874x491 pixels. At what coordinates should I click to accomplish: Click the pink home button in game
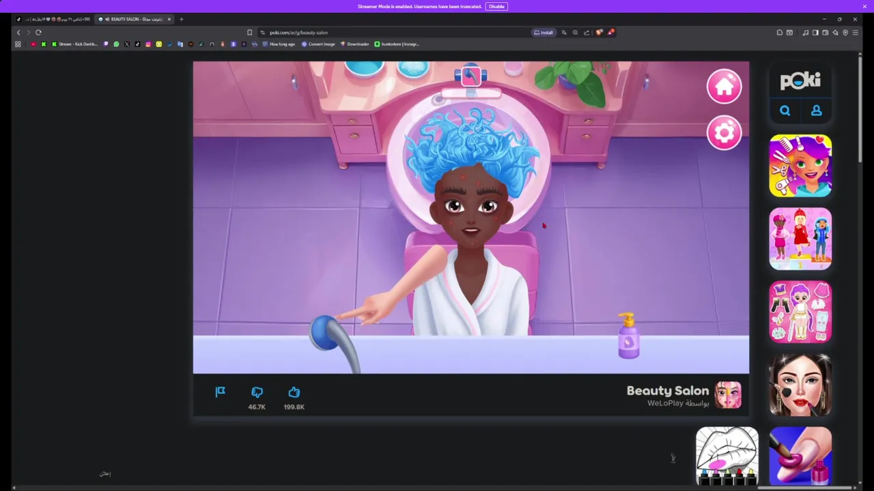point(724,87)
